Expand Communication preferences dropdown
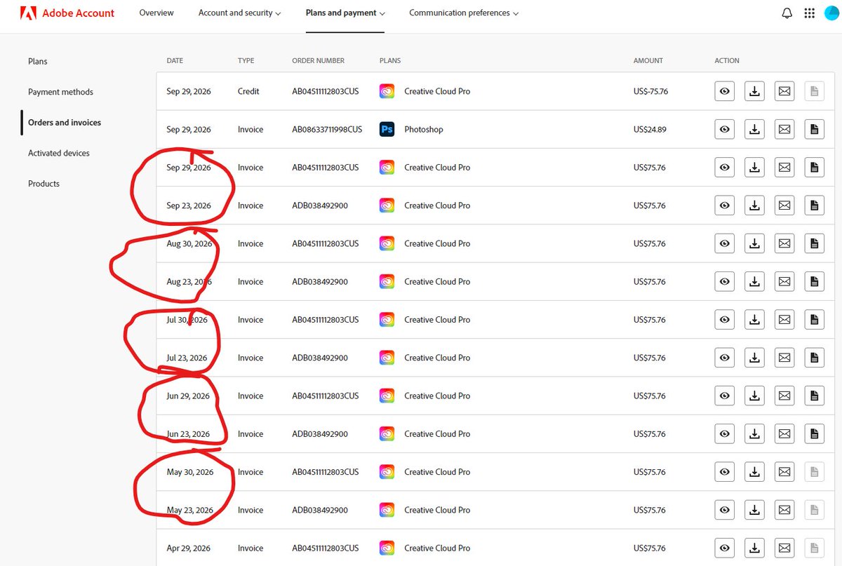 (465, 13)
